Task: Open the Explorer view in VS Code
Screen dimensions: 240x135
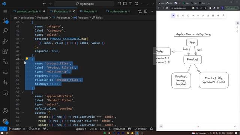Action: click(x=5, y=21)
